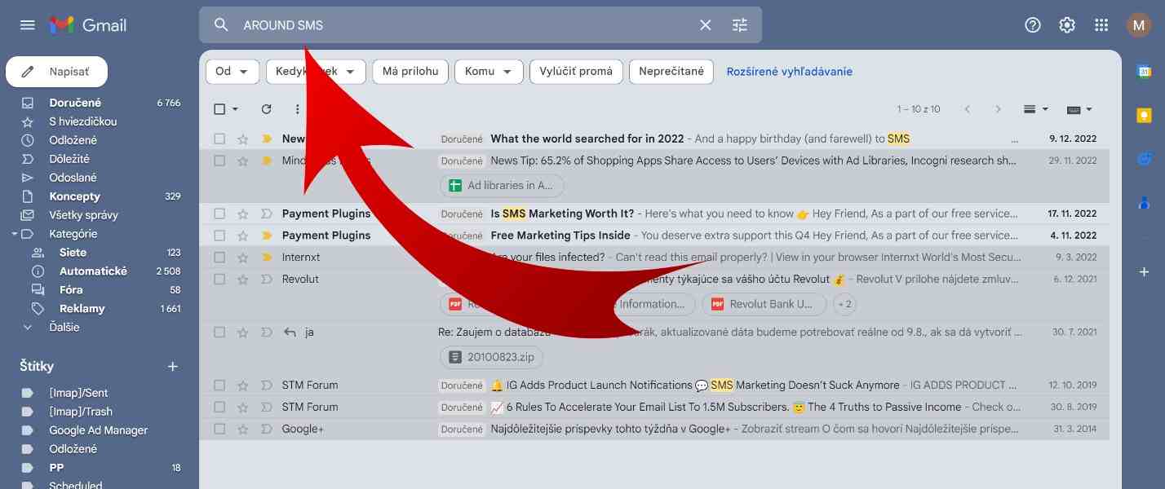
Task: Go to older results arrow
Action: [998, 109]
